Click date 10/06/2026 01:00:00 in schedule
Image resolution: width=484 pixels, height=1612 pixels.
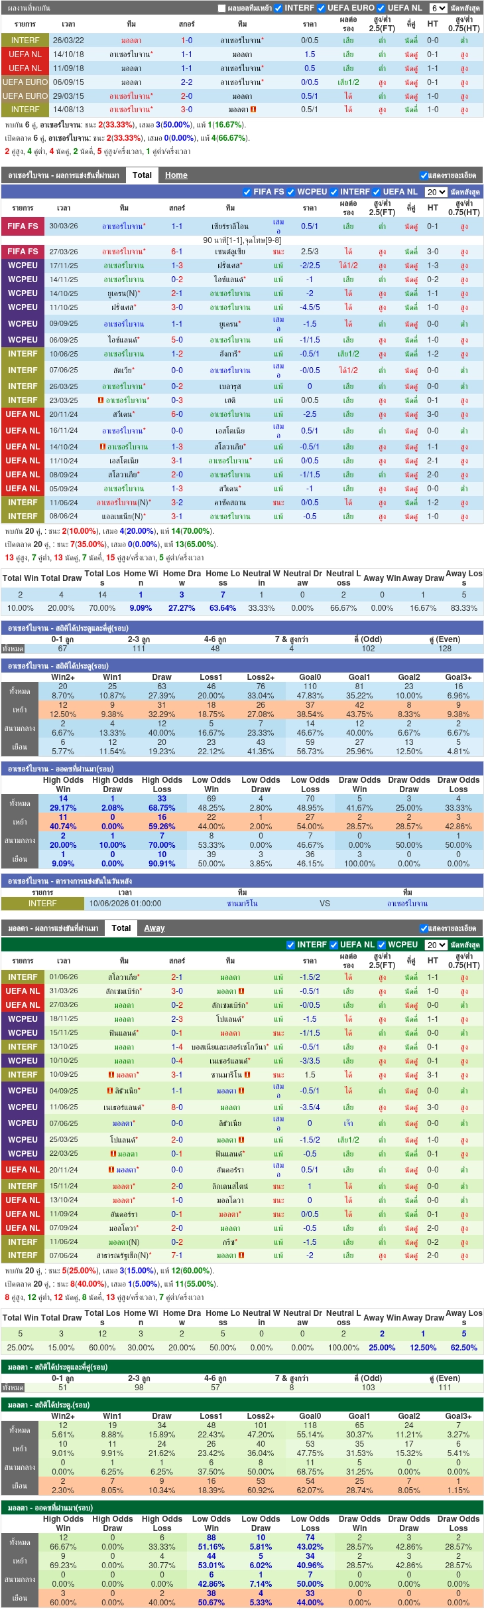point(125,904)
